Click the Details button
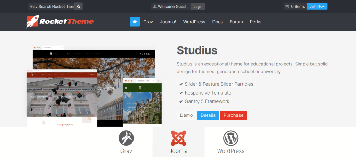Image resolution: width=356 pixels, height=163 pixels. [x=208, y=115]
